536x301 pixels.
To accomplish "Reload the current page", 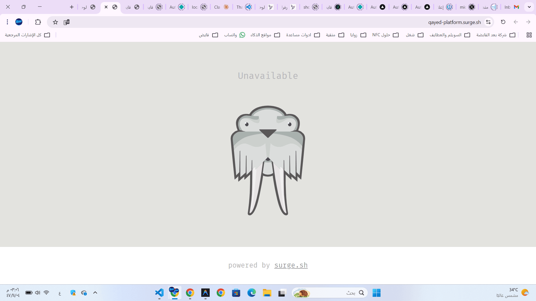I will 503,22.
